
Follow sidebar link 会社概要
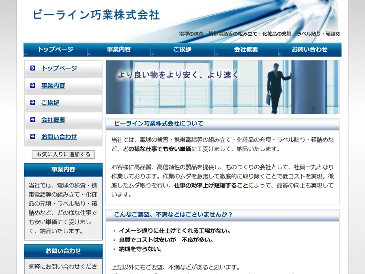[x=53, y=120]
